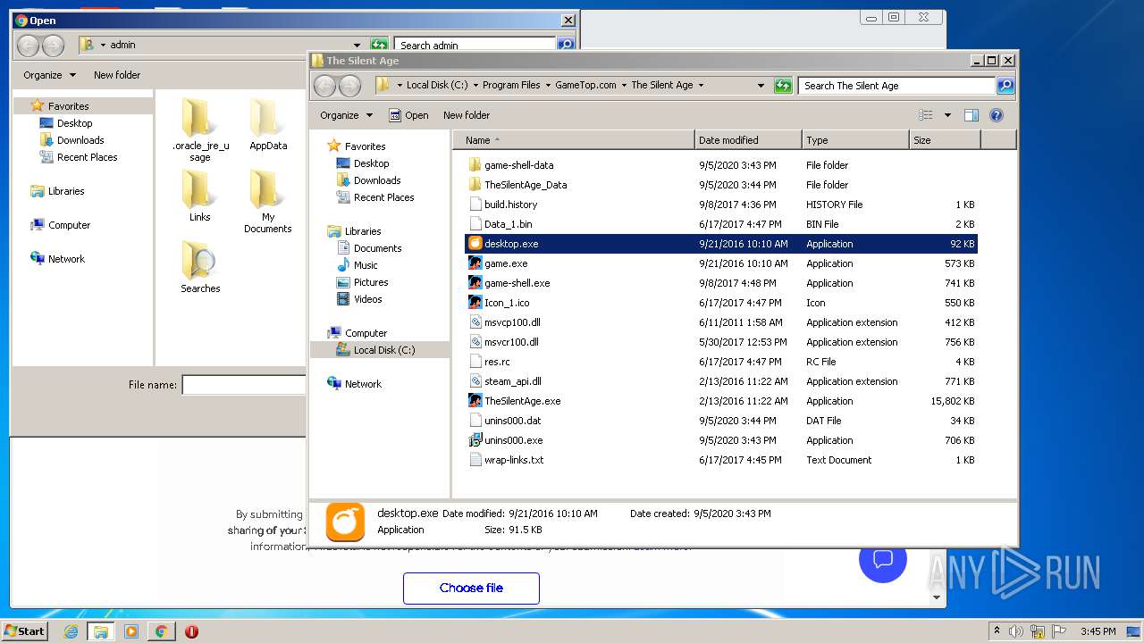Expand the views options dropdown arrow
Image resolution: width=1144 pixels, height=643 pixels.
tap(947, 115)
